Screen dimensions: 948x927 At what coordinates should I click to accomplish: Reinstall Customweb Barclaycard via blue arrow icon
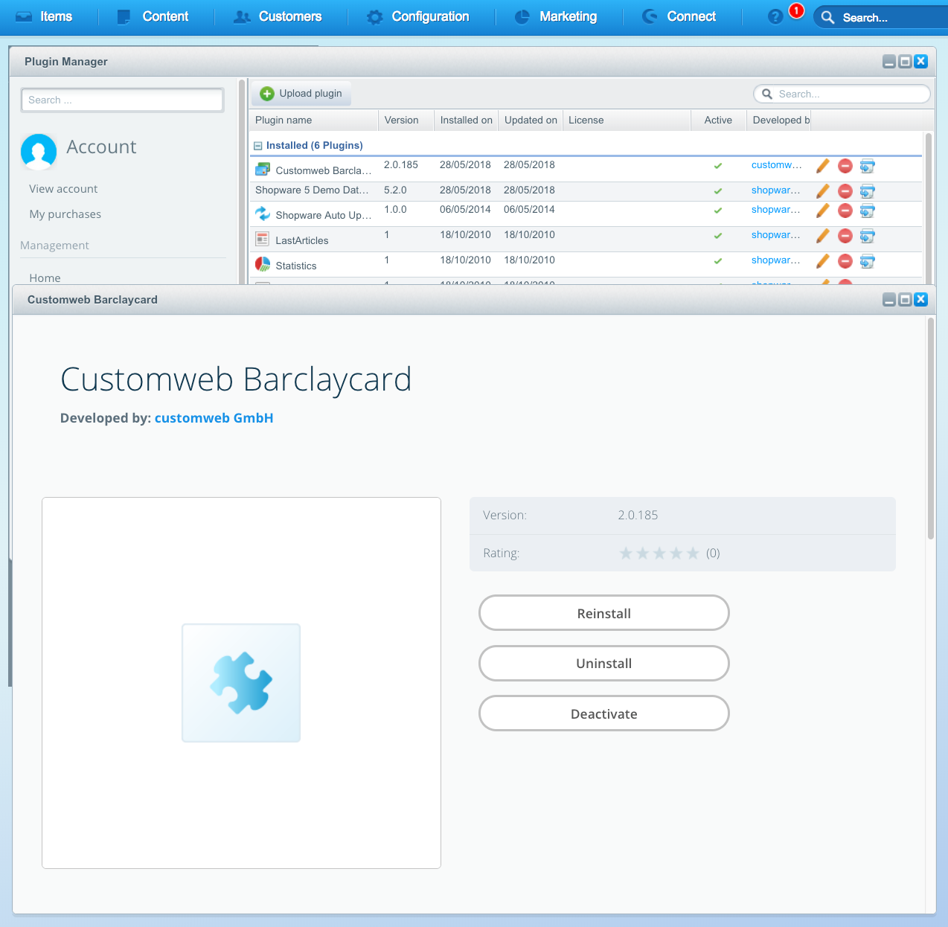point(868,166)
